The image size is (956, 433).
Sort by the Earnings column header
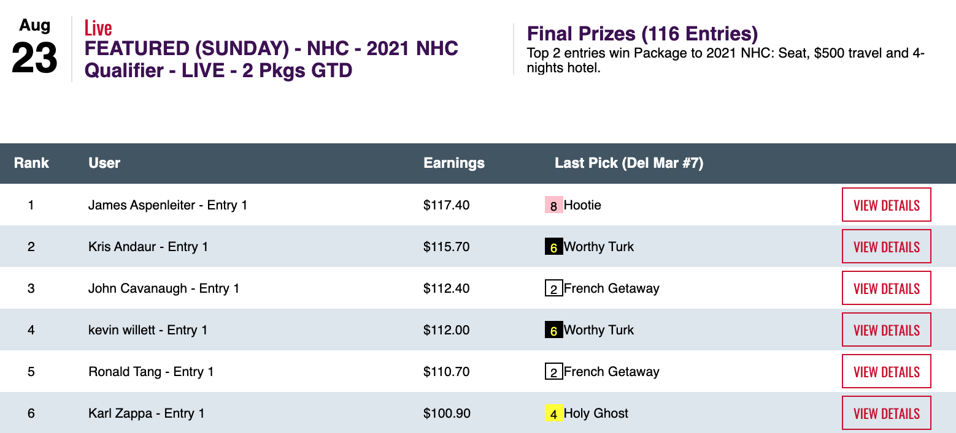click(454, 163)
